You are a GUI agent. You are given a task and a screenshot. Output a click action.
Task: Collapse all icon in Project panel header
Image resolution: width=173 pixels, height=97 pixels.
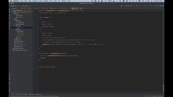(x=26, y=8)
